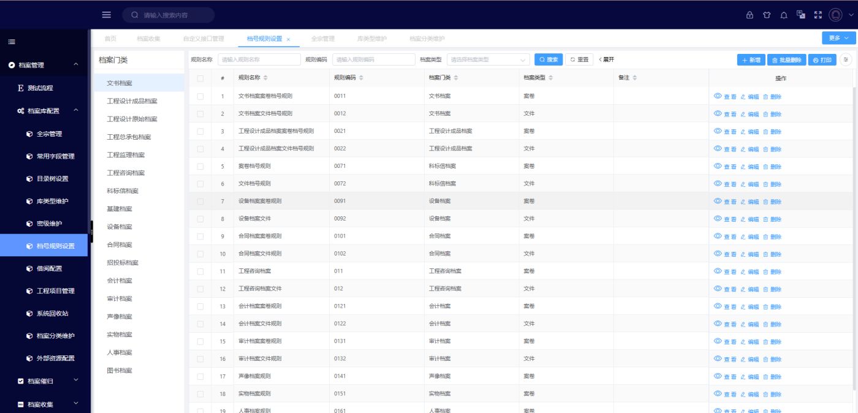Screen dimensions: 858x413
Task: Select checkbox of row 4 工程设计成品档案文件档号规则
Action: tap(200, 149)
